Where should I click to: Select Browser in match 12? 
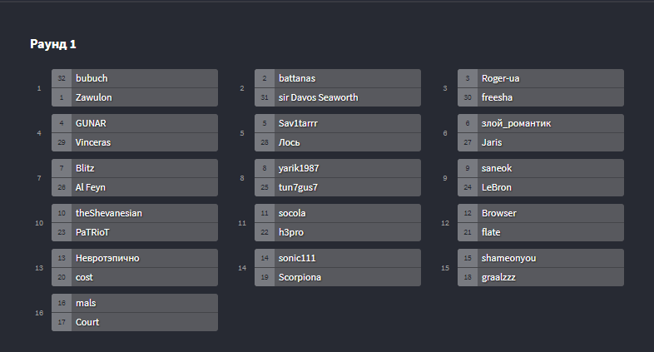541,213
